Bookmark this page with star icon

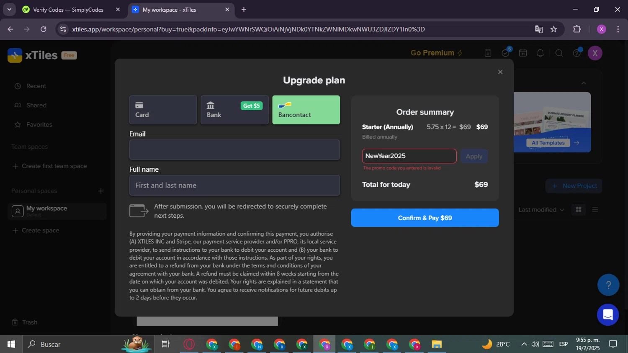click(x=553, y=29)
